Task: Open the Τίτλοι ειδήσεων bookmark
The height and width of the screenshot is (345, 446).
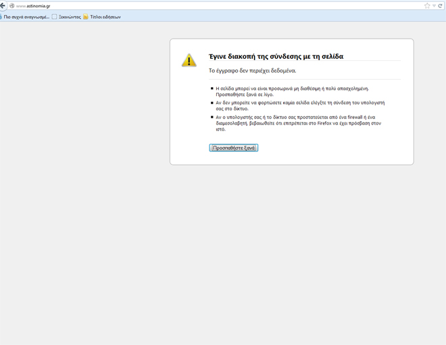Action: [105, 16]
